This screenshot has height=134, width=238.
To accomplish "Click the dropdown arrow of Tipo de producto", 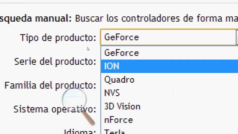I will click(x=237, y=37).
